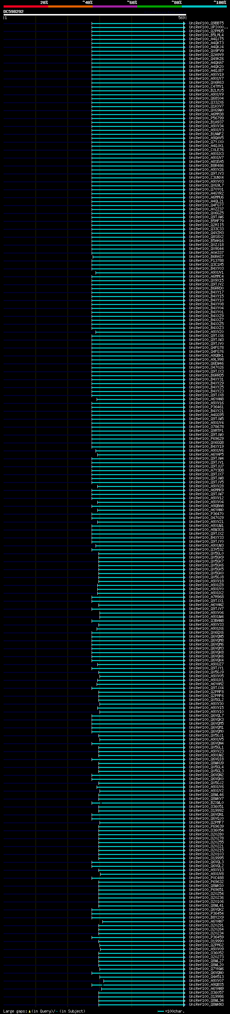The width and height of the screenshot is (230, 1014).
Task: Select hit label UniRef100_A6YAN8
Action: click(x=206, y=399)
